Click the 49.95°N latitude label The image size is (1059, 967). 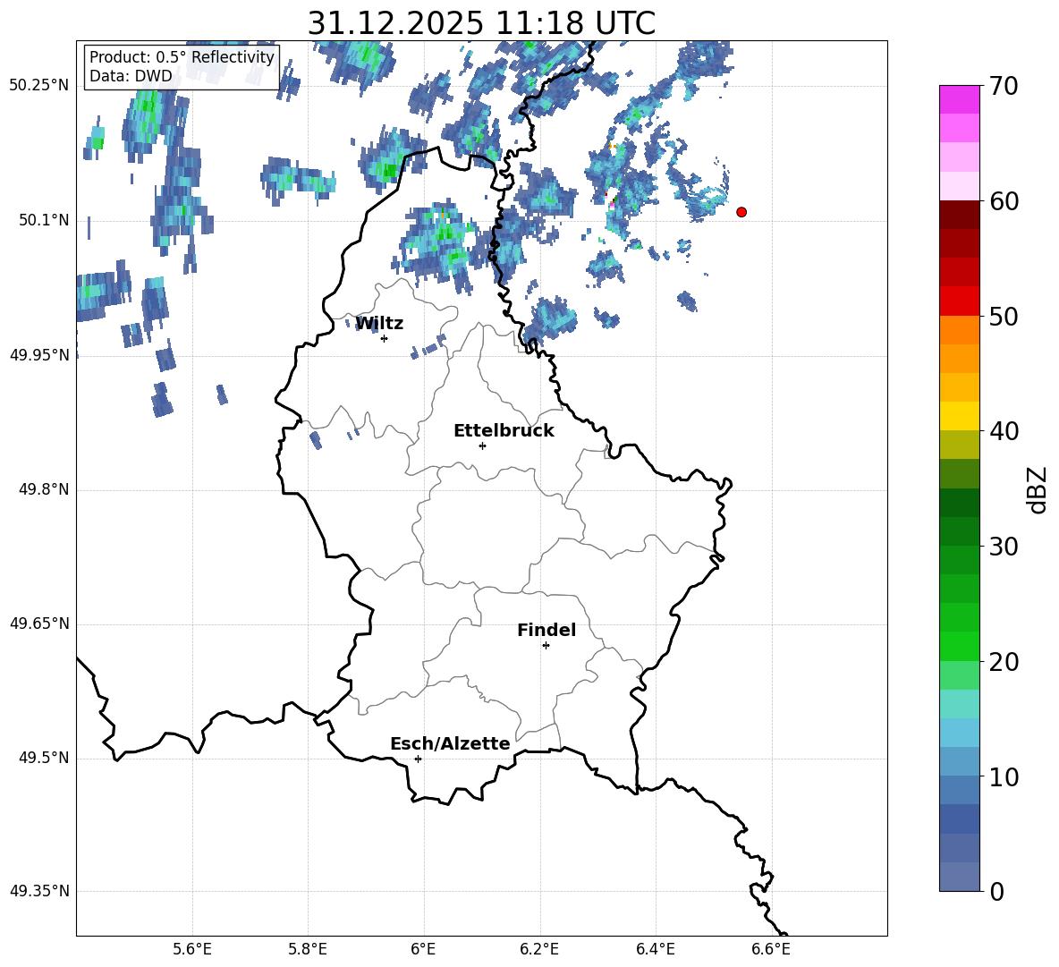(39, 355)
